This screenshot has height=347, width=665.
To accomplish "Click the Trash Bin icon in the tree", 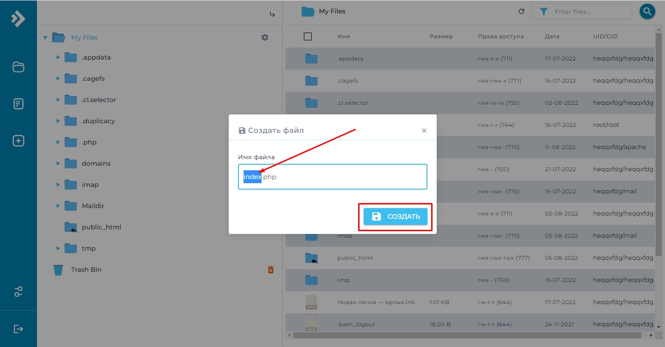I will tap(58, 269).
